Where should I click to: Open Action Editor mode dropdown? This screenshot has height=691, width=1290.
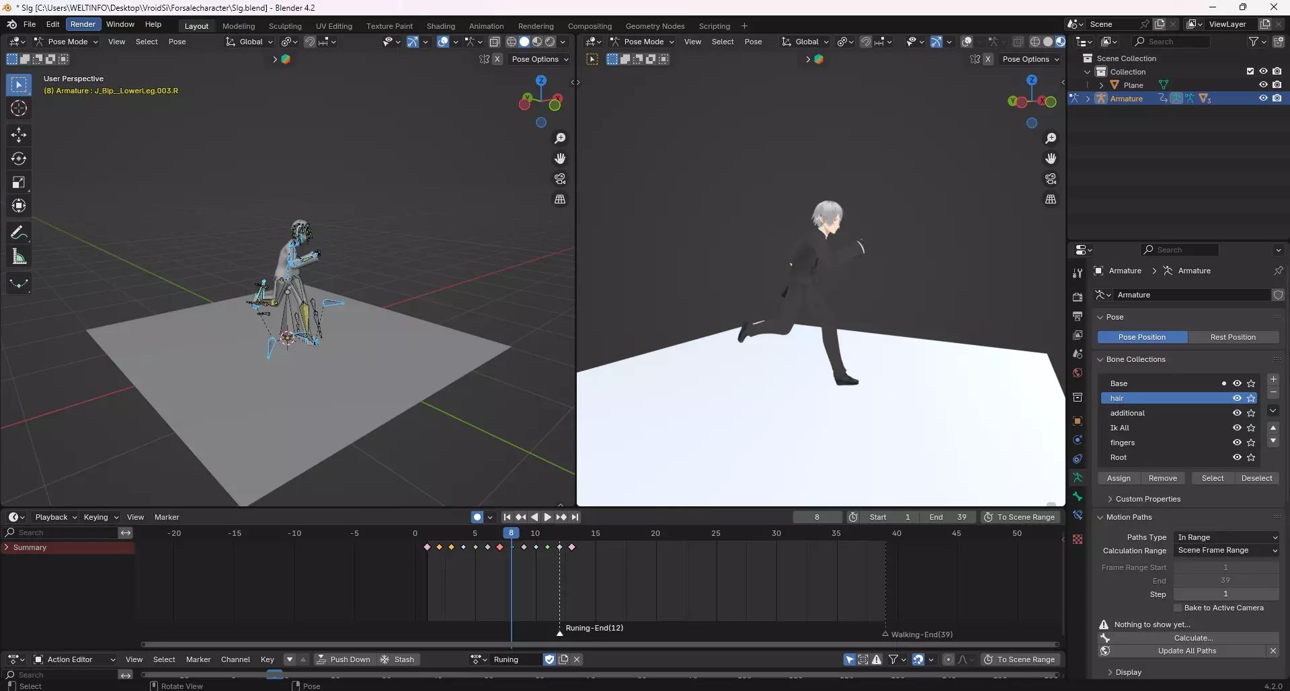pyautogui.click(x=75, y=659)
